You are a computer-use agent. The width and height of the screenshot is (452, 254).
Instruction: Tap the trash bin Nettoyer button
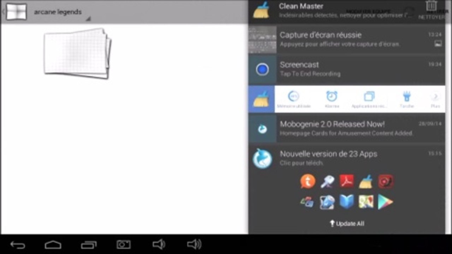click(x=431, y=10)
